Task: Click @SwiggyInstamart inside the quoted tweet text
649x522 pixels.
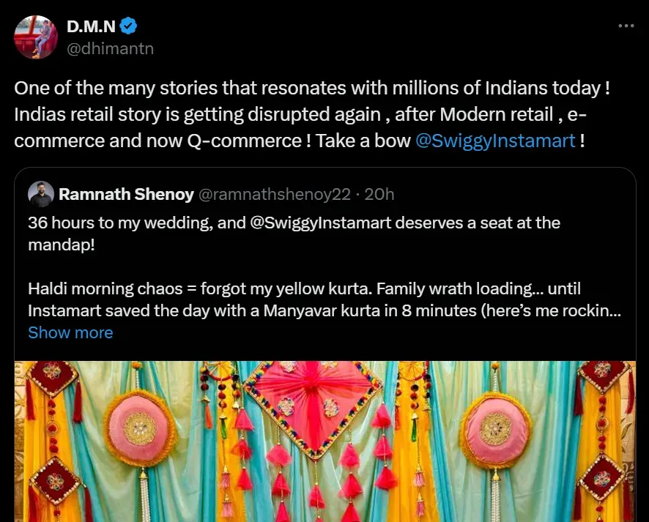Action: [319, 223]
